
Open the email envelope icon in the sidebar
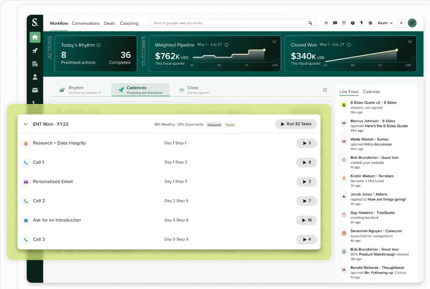pyautogui.click(x=35, y=90)
